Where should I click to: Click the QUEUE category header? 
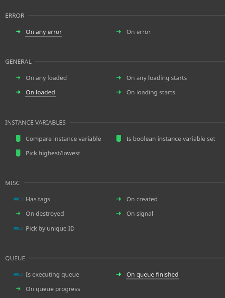click(15, 258)
